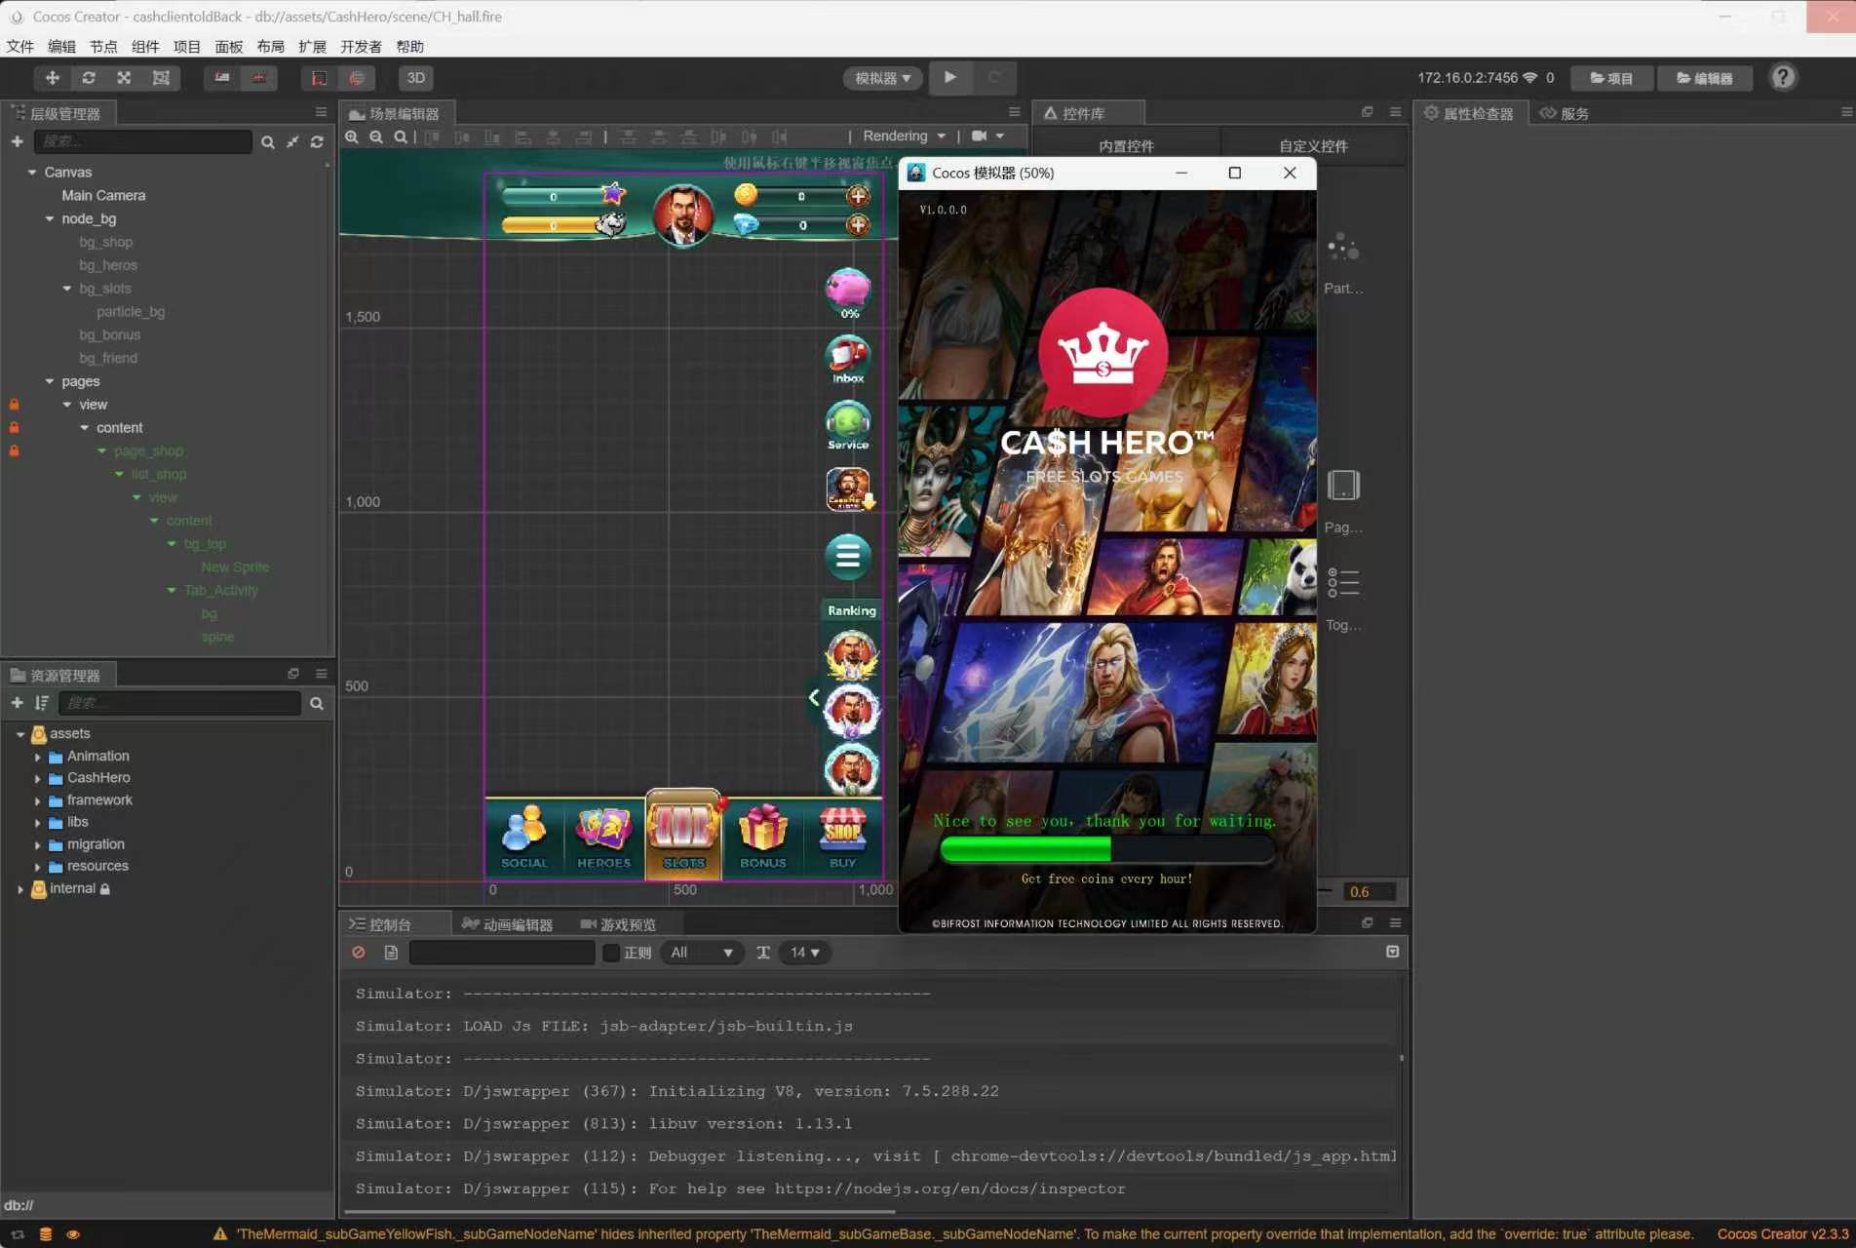The width and height of the screenshot is (1856, 1248).
Task: Click the console horizontal scrollbar
Action: pyautogui.click(x=620, y=1212)
